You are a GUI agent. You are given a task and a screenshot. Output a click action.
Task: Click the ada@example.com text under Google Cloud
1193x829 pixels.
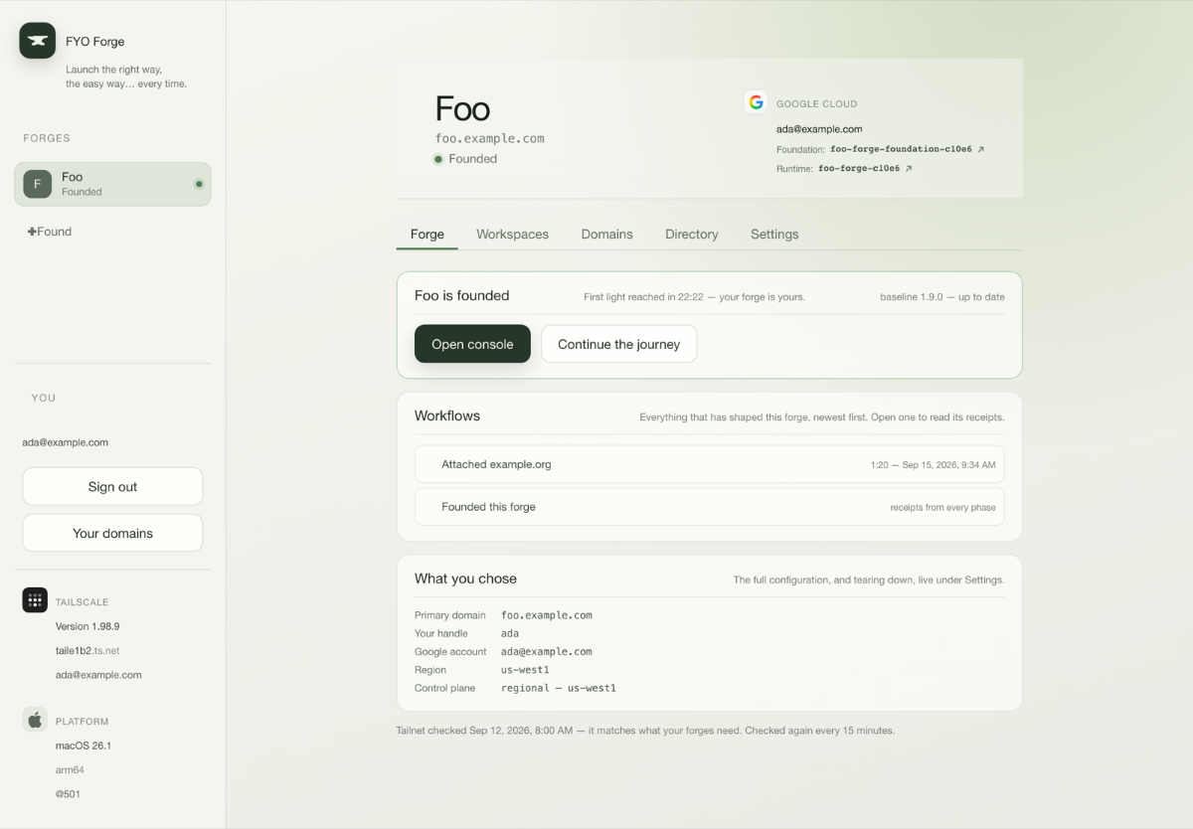[x=819, y=129]
